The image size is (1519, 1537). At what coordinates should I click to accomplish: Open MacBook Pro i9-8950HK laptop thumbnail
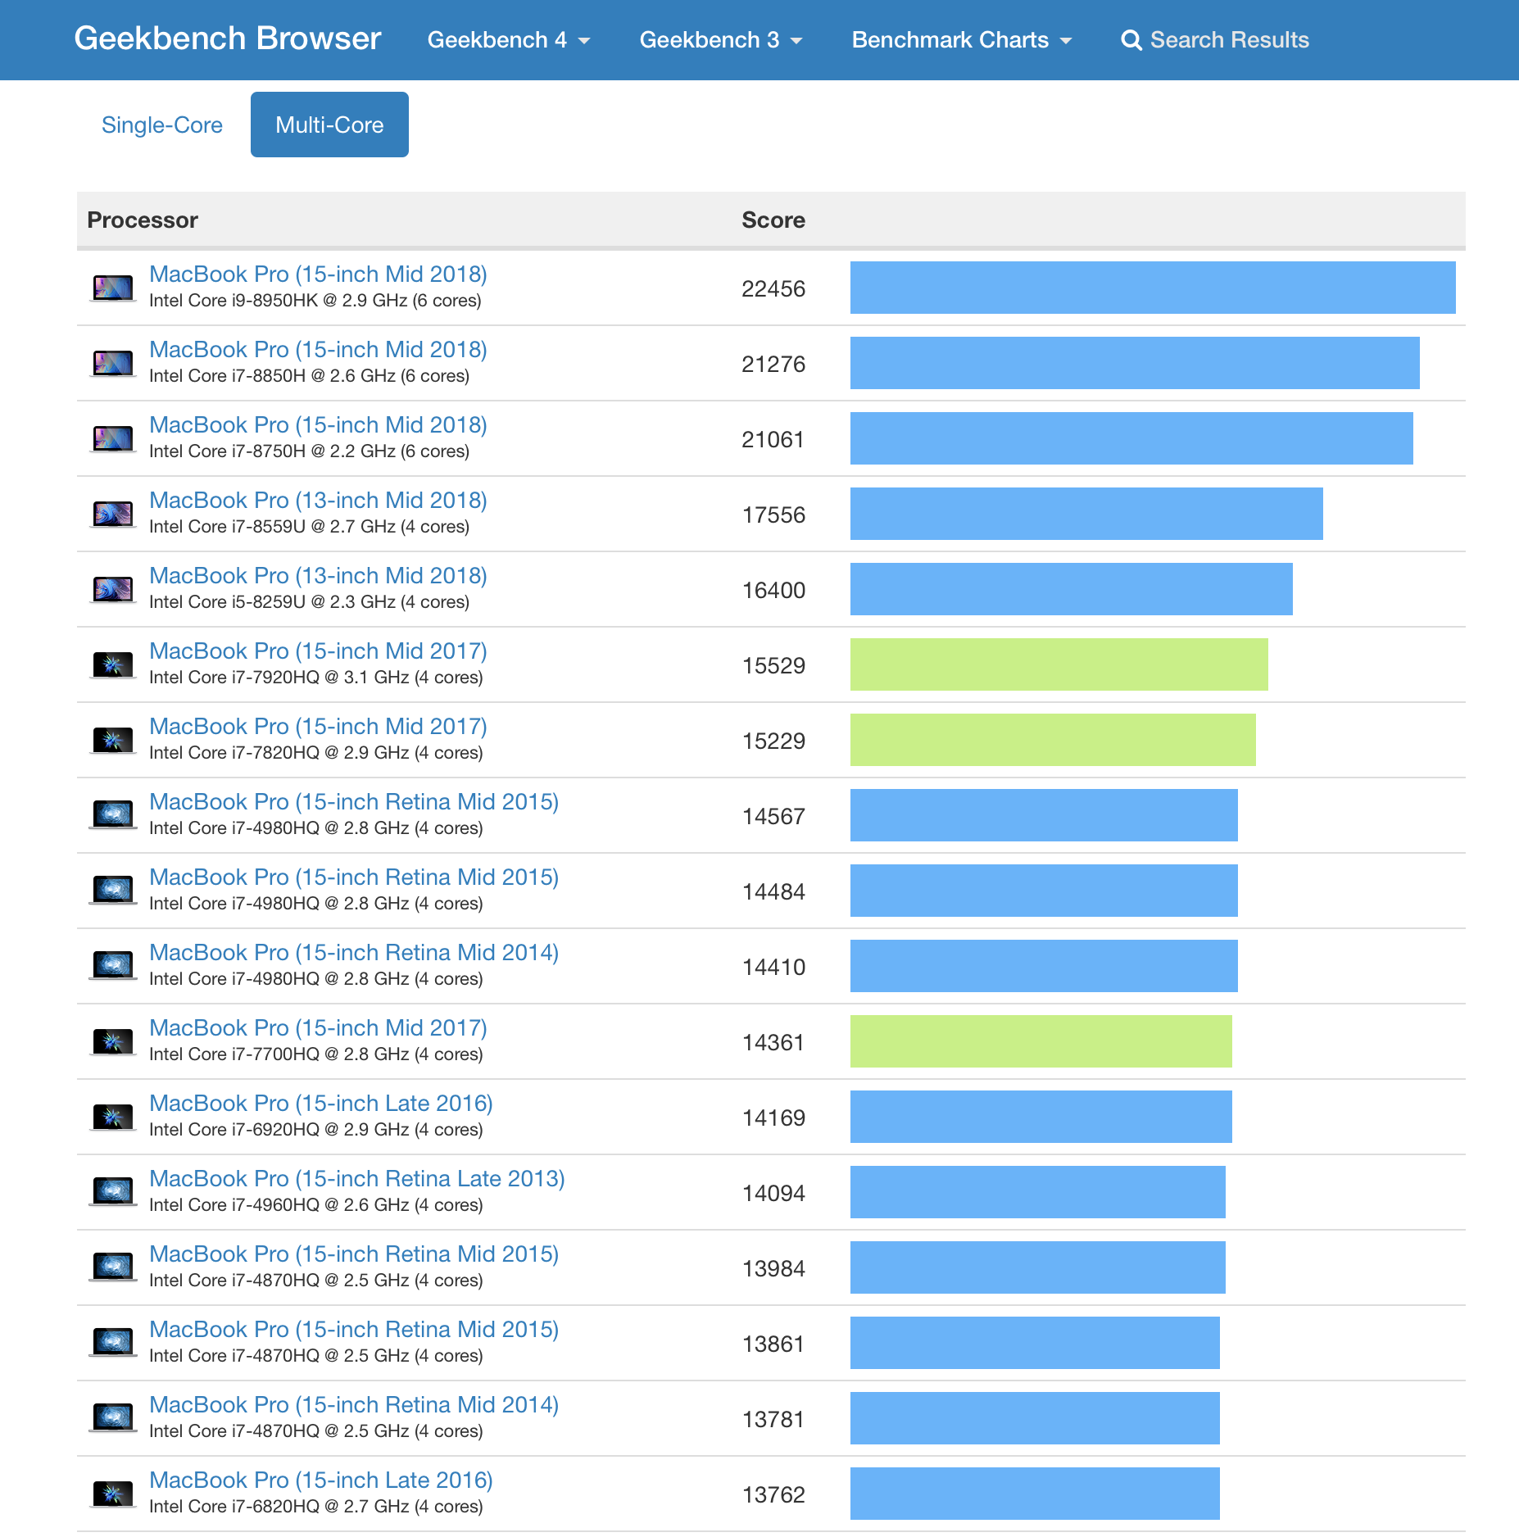coord(113,288)
